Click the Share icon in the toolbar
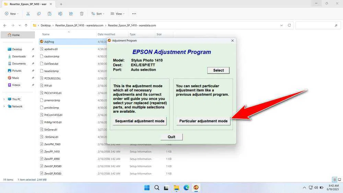The height and width of the screenshot is (193, 343). pos(71,14)
